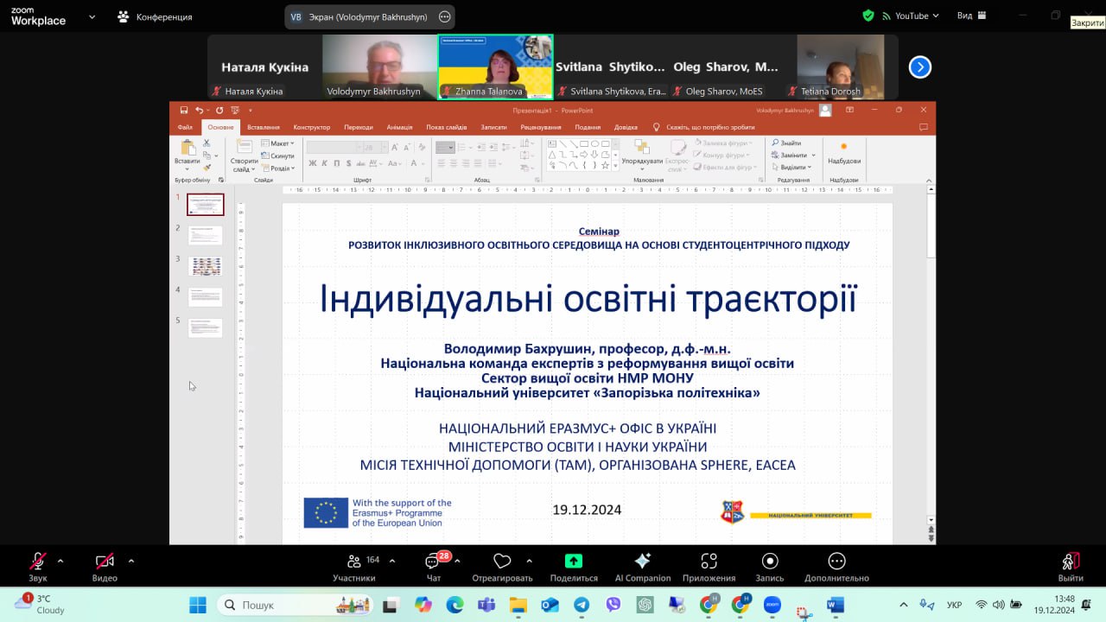Unmute microphone with the Звук button
Viewport: 1106px width, 622px height.
pyautogui.click(x=38, y=562)
